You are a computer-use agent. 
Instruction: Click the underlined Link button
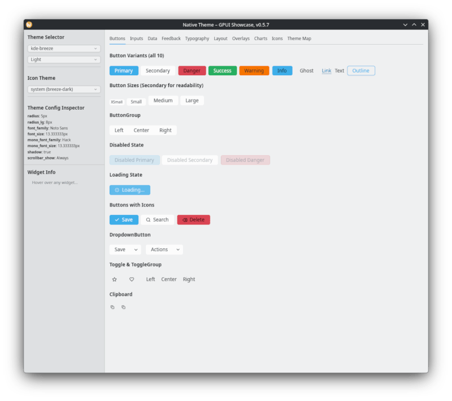coord(327,71)
